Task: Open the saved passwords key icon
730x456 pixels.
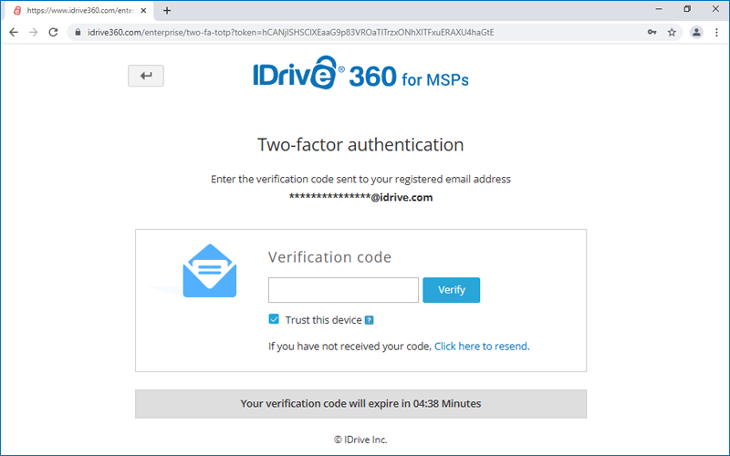Action: click(x=652, y=32)
